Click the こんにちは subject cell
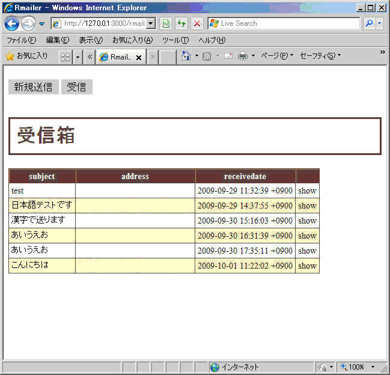The height and width of the screenshot is (375, 390). tap(42, 266)
